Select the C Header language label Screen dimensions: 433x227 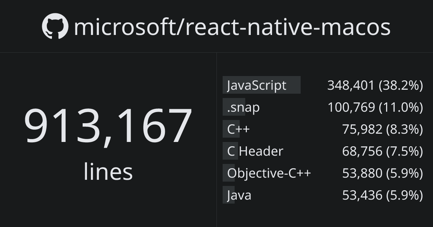coord(255,151)
